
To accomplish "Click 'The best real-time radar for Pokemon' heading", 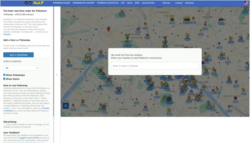I will point(25,11).
